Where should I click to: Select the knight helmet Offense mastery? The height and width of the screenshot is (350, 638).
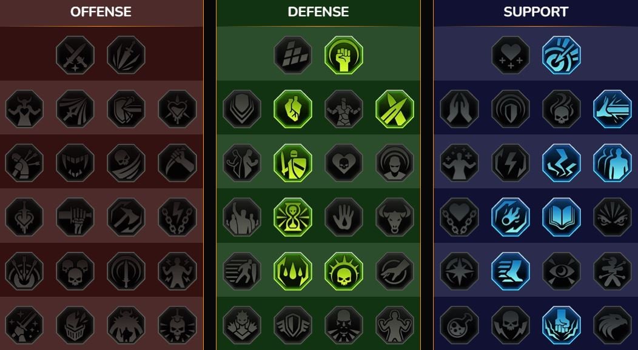[x=75, y=325]
